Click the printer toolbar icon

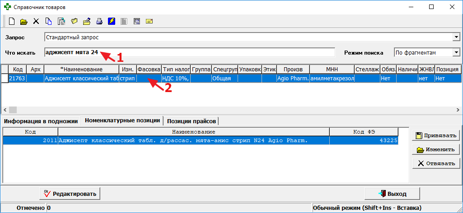pyautogui.click(x=99, y=21)
